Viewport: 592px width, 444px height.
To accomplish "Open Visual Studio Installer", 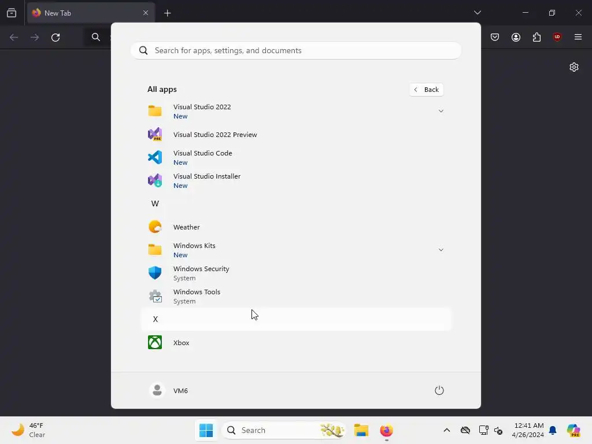I will (x=296, y=180).
